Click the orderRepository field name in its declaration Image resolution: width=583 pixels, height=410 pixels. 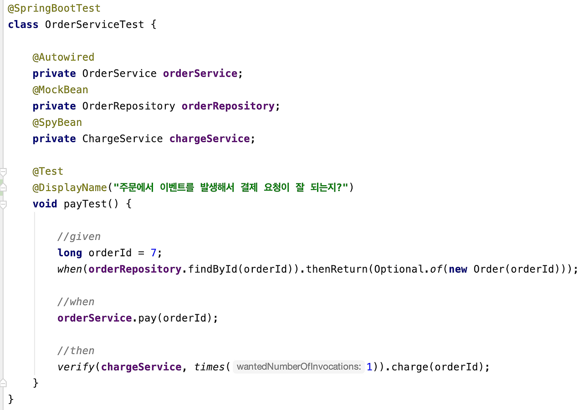pyautogui.click(x=228, y=106)
